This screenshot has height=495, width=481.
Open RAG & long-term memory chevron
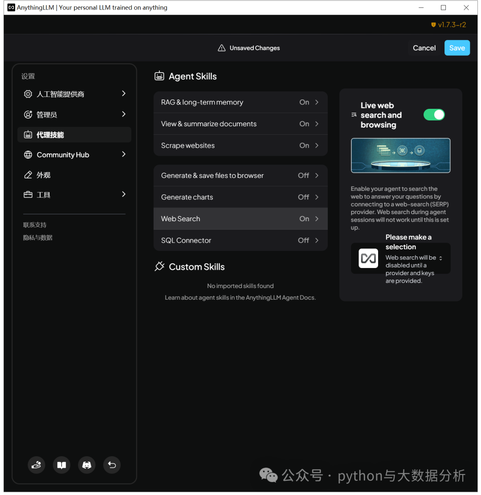[x=317, y=102]
